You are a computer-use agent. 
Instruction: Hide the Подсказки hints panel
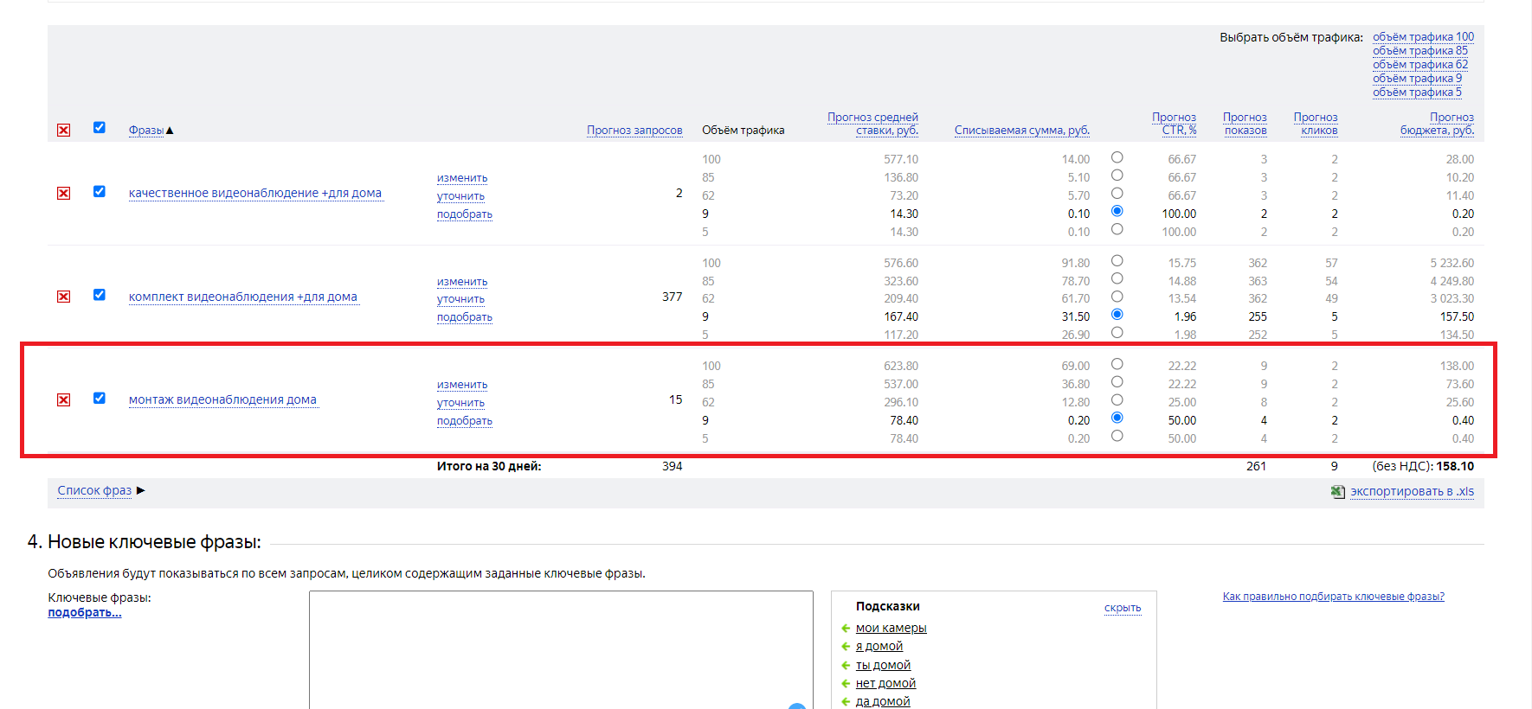click(1122, 608)
